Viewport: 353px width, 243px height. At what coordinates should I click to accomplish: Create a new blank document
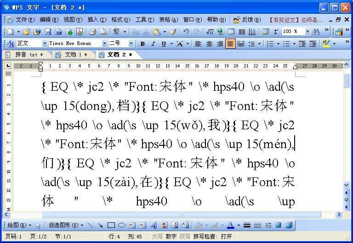point(11,32)
